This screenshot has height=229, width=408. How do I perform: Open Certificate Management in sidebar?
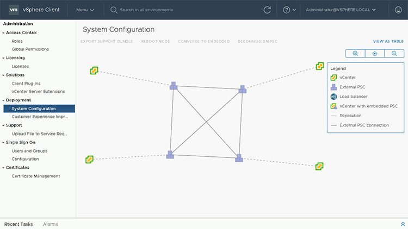tap(36, 176)
